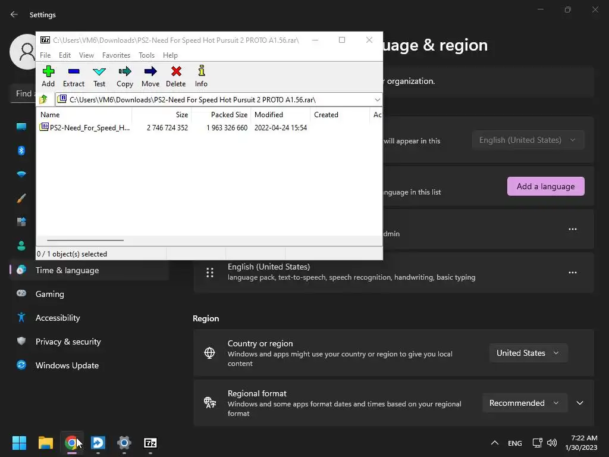The image size is (609, 457).
Task: Open the Regional format Recommended dropdown
Action: 525,403
